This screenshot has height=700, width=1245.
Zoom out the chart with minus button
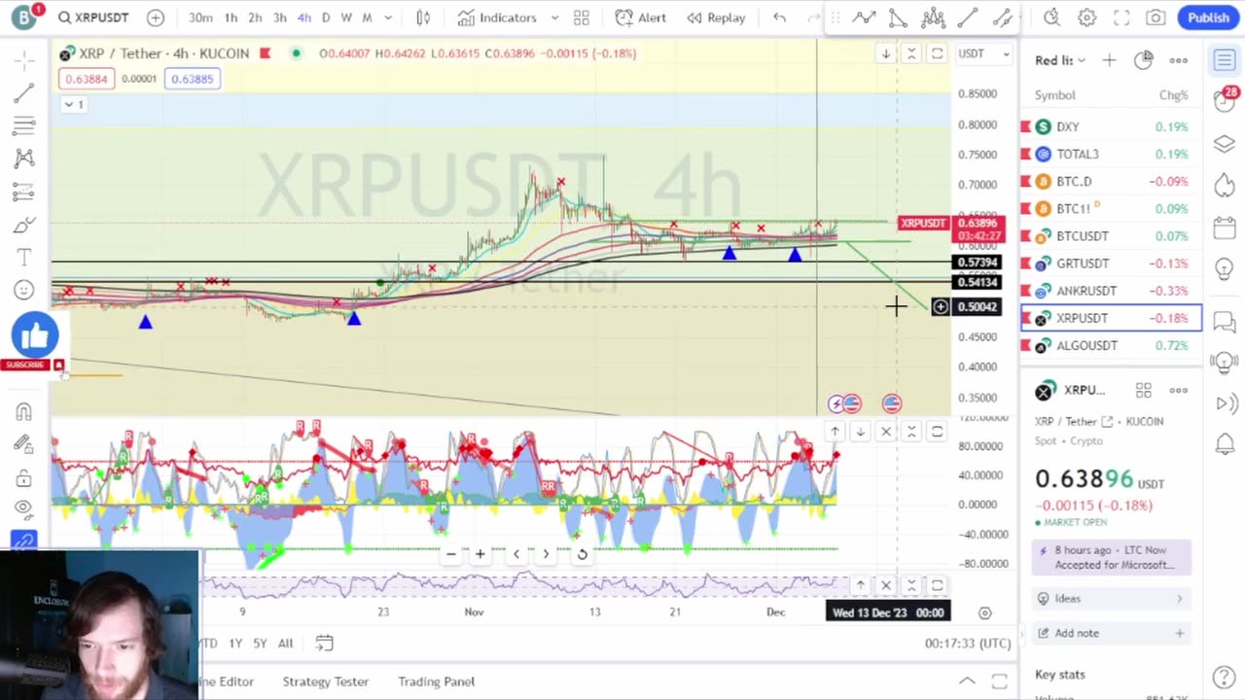tap(450, 554)
